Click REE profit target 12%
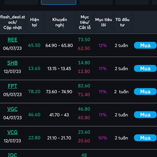The width and height of the screenshot is (157, 157). point(103,46)
